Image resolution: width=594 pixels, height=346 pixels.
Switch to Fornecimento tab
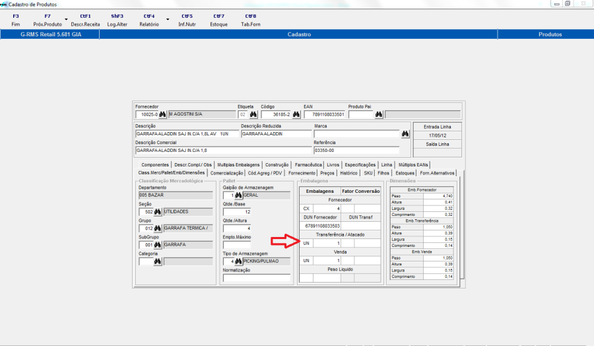tap(302, 173)
